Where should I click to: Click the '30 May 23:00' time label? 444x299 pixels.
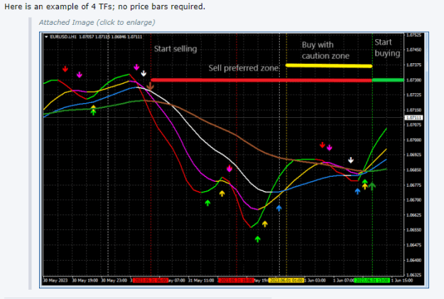(x=114, y=281)
